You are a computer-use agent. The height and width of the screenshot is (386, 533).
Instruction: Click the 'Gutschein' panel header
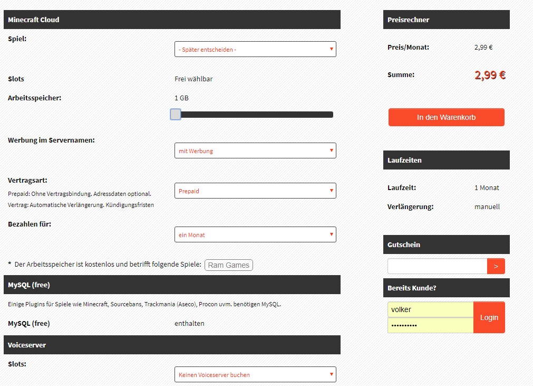click(447, 244)
